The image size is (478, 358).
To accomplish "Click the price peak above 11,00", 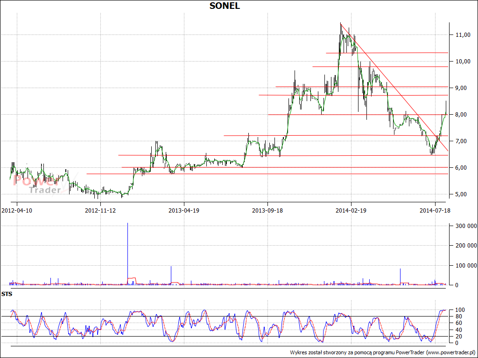I will coord(340,24).
